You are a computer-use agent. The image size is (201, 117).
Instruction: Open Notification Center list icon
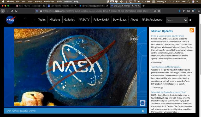197,2
